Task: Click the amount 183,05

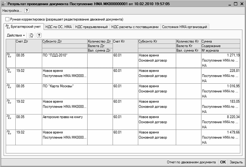Action: (x=235, y=102)
